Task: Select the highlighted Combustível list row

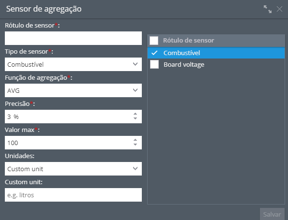Action: [x=216, y=53]
